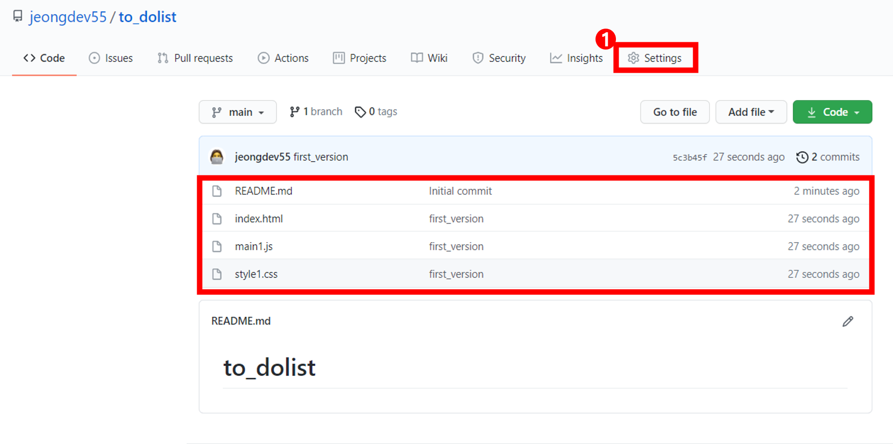893x444 pixels.
Task: Click the jeongdev55 commit author name
Action: (x=263, y=157)
